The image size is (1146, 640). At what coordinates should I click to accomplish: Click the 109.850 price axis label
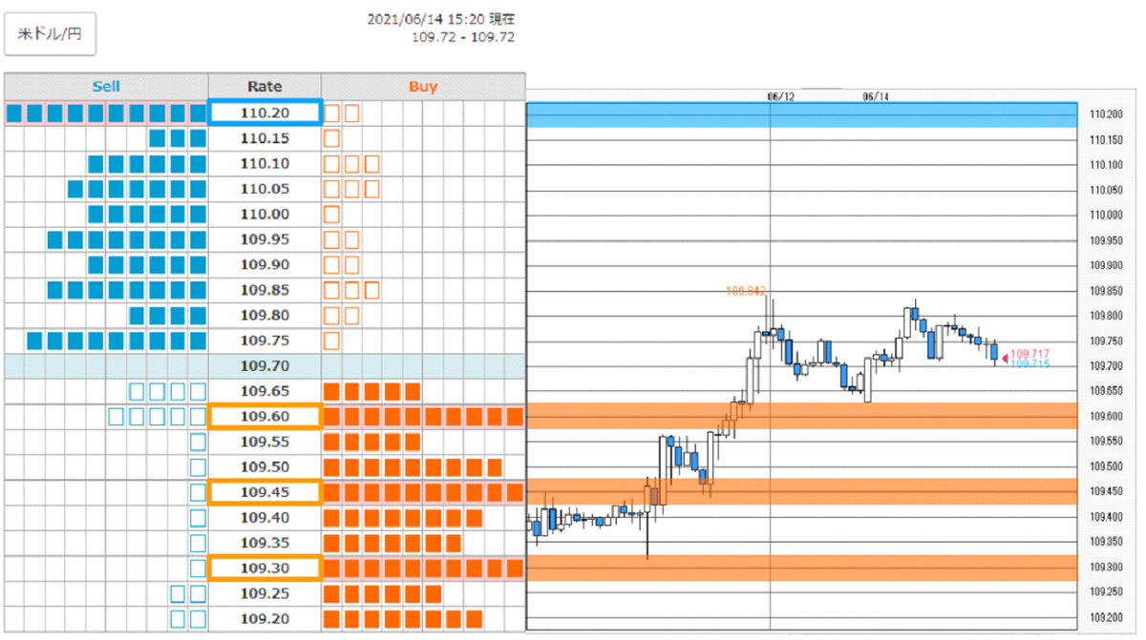[1106, 290]
